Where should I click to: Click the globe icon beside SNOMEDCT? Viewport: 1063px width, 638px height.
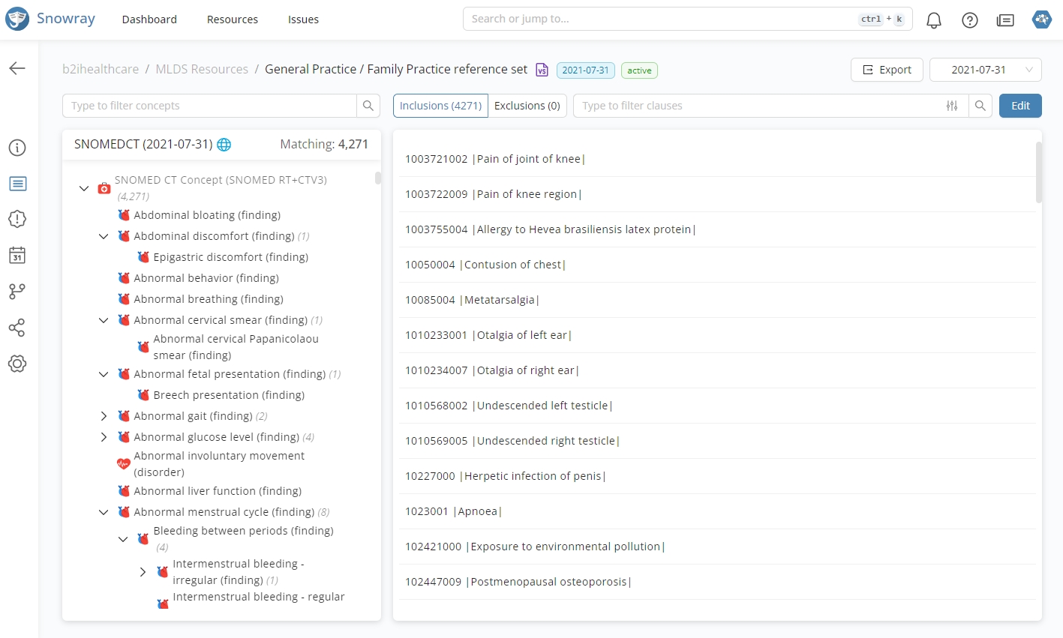[x=224, y=145]
